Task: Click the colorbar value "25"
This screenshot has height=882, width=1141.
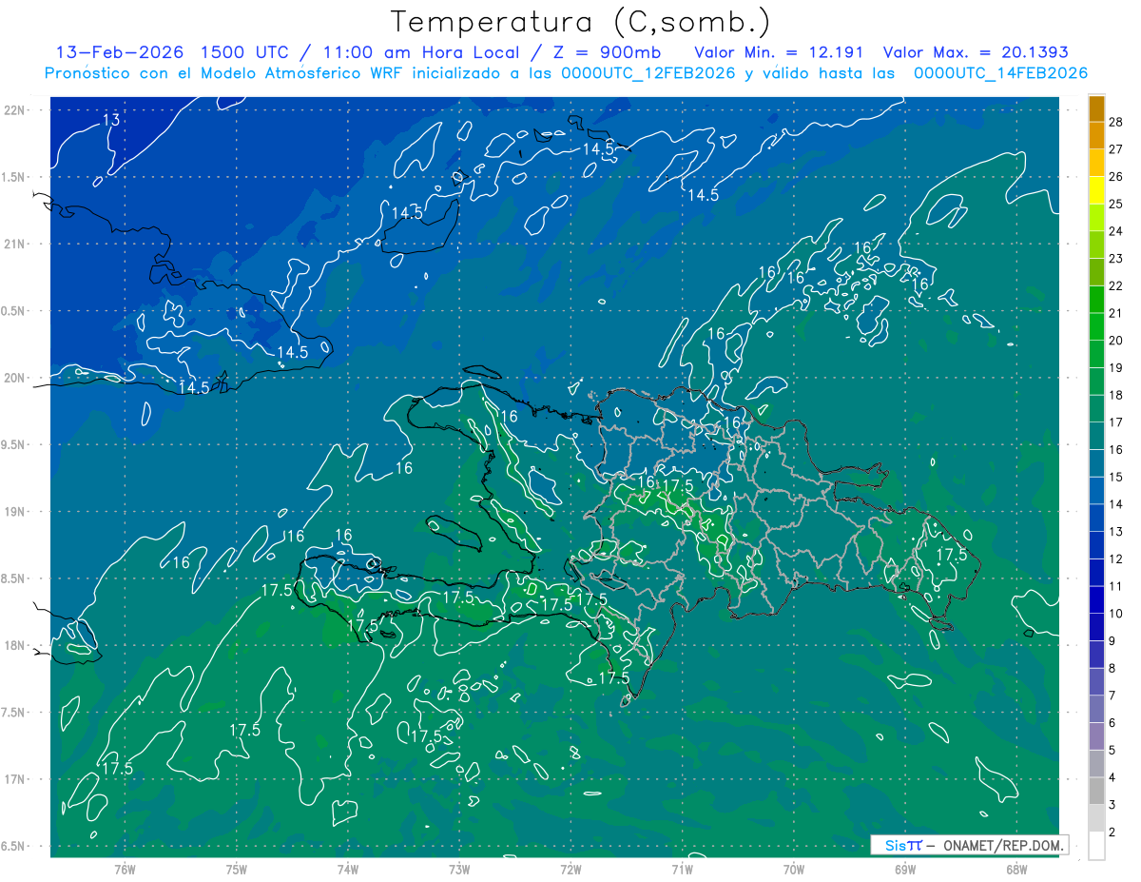Action: 1116,204
